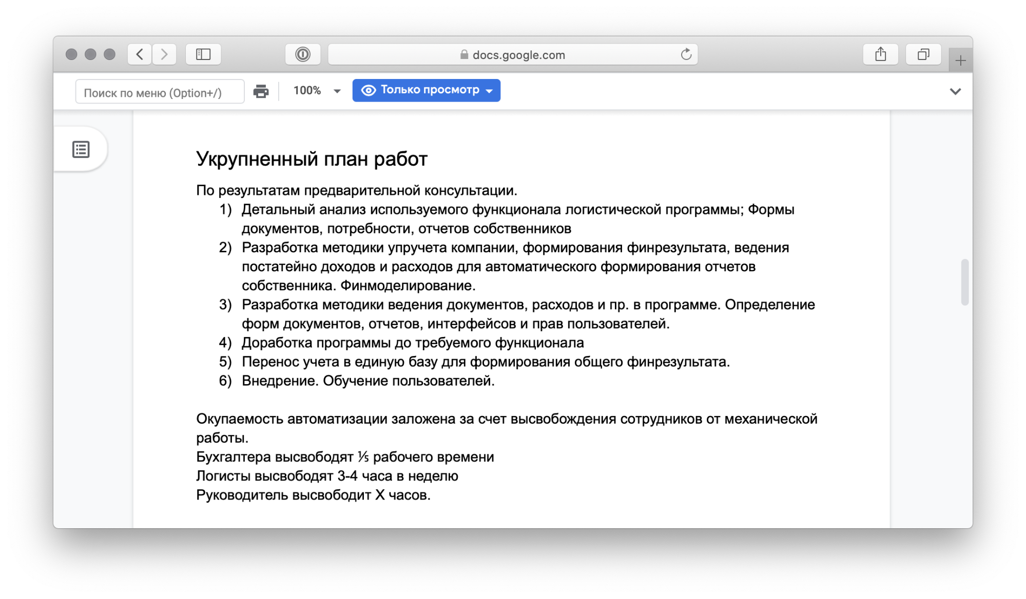The image size is (1026, 599).
Task: Click the document vertical scrollbar thumb
Action: click(x=964, y=282)
